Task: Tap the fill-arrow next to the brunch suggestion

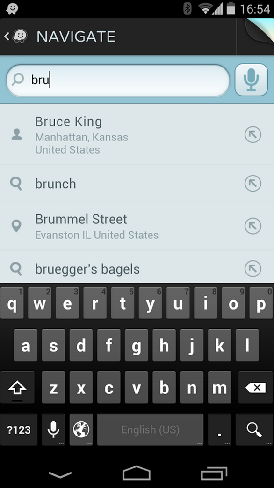Action: point(252,184)
